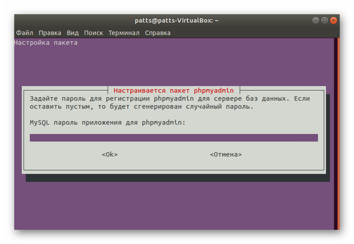Open the Правка menu

50,33
